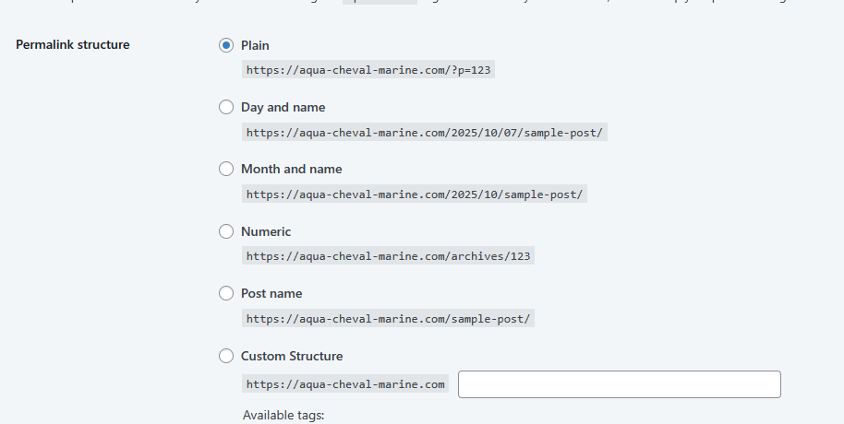This screenshot has width=844, height=424.
Task: Click inside the custom structure text field
Action: pyautogui.click(x=619, y=384)
